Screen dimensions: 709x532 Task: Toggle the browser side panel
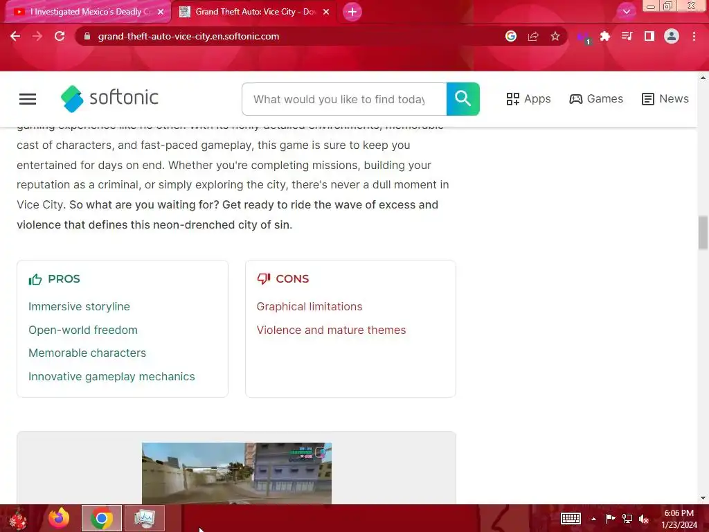coord(649,36)
